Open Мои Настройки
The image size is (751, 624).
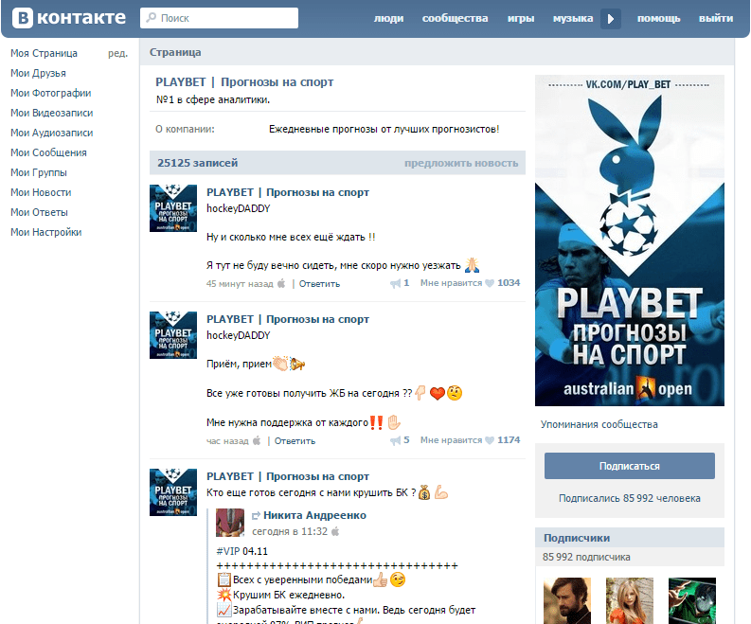(46, 232)
